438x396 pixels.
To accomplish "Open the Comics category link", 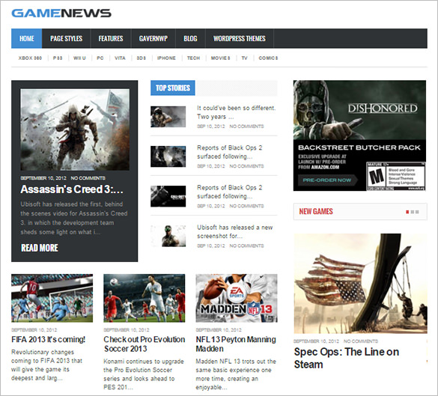I will [268, 58].
